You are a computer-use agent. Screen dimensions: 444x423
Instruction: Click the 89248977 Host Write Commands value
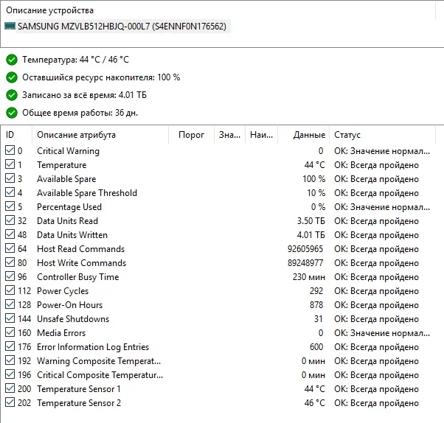click(305, 263)
